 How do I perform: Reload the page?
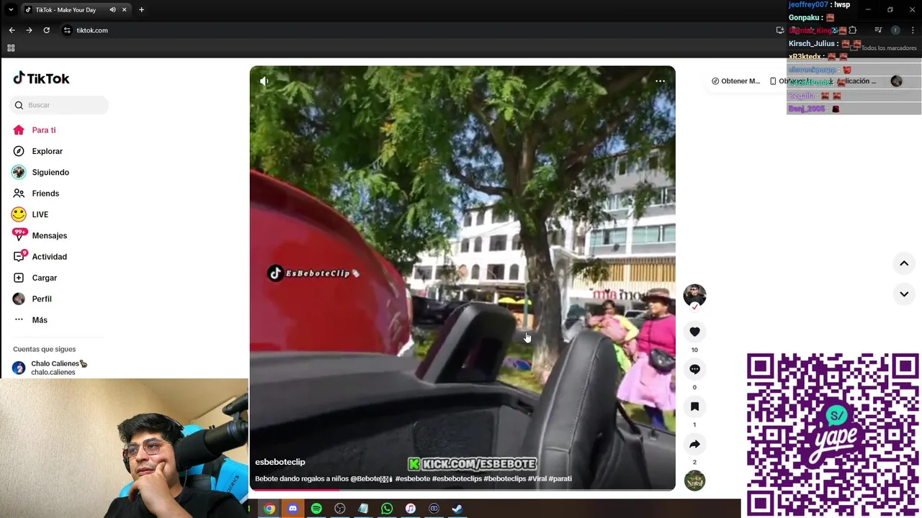[46, 30]
